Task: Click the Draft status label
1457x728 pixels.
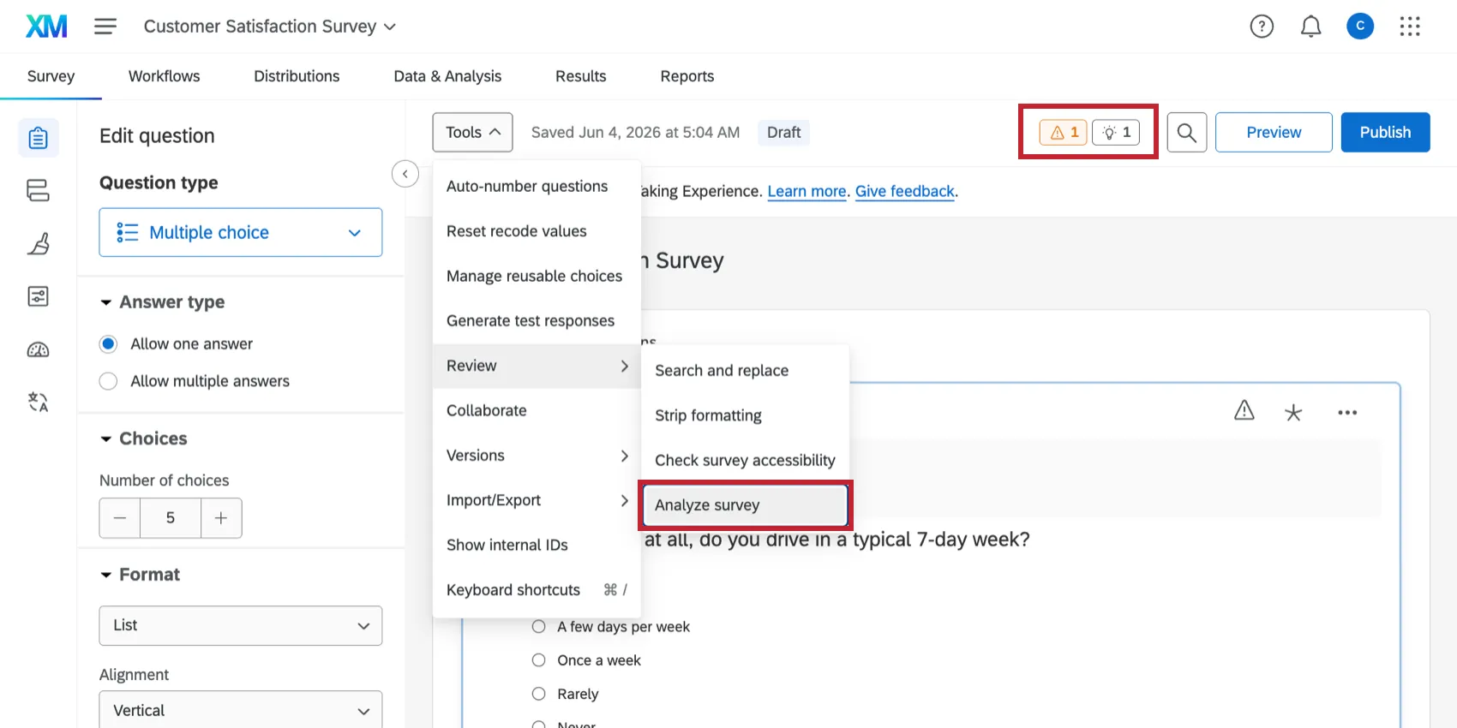Action: [783, 132]
